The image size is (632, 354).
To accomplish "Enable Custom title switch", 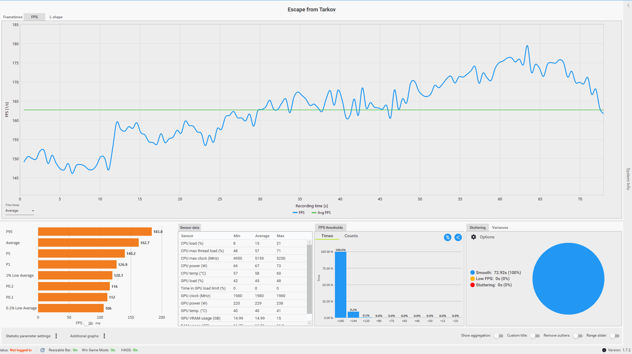I will (x=535, y=336).
